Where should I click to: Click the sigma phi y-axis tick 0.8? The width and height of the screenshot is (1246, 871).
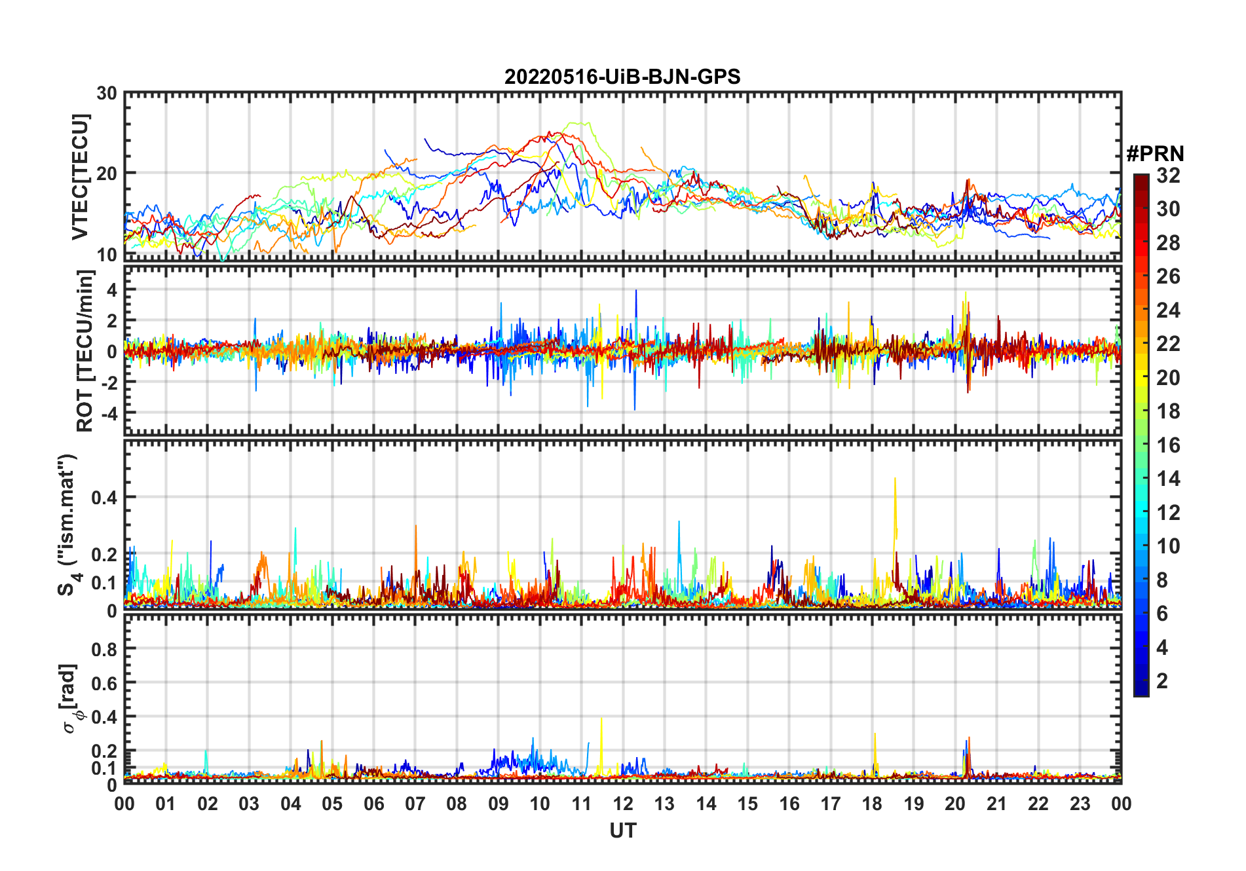(104, 649)
